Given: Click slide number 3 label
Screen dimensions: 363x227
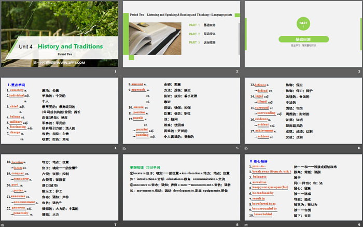Looking at the screenshot, I should tap(359, 72).
